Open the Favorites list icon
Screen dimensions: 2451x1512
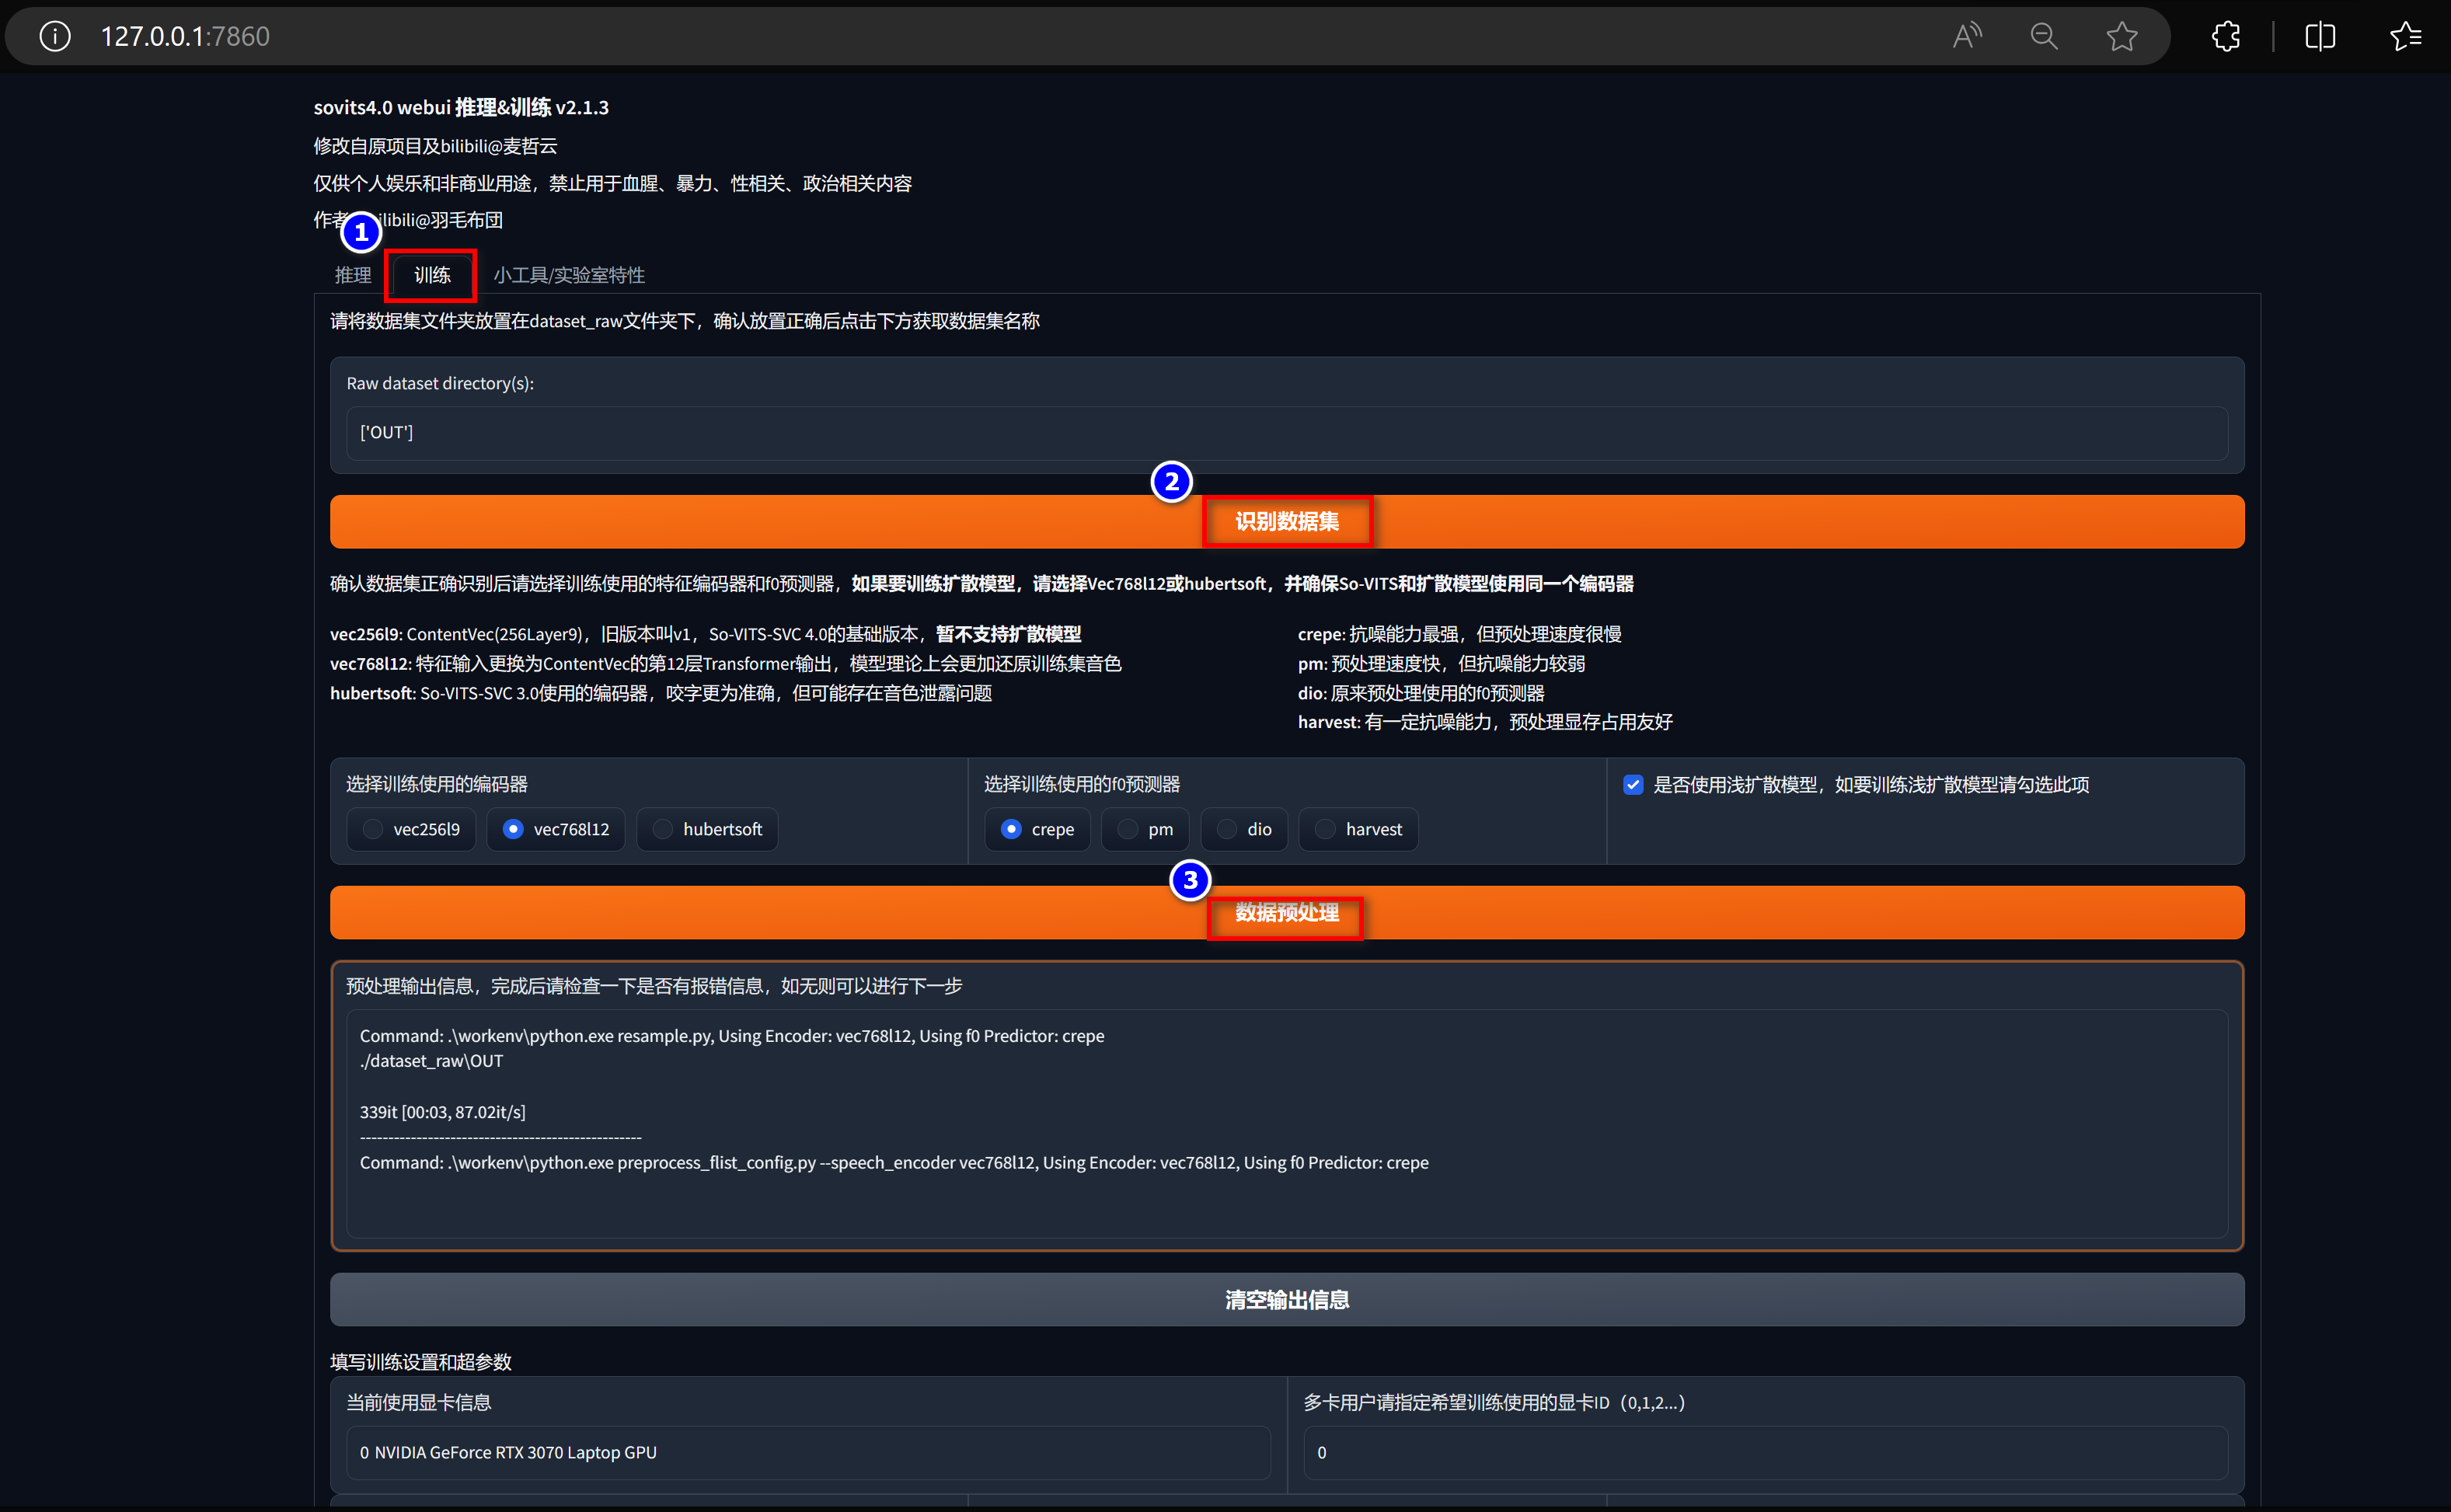[2405, 37]
